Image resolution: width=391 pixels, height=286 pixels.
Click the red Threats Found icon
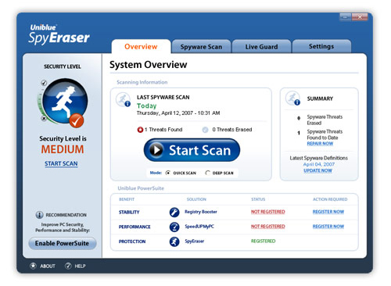coord(140,130)
